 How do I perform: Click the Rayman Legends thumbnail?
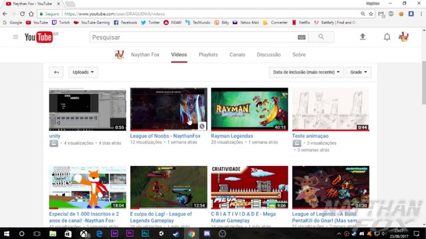pos(250,109)
